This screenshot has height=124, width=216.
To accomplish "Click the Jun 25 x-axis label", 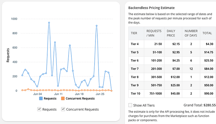I will point(100,94).
